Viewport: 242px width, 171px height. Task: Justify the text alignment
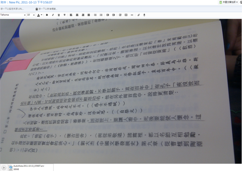point(89,15)
